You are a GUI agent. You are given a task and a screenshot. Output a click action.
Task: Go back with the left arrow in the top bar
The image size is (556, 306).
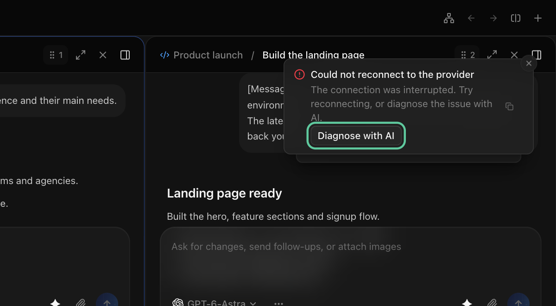click(x=471, y=18)
